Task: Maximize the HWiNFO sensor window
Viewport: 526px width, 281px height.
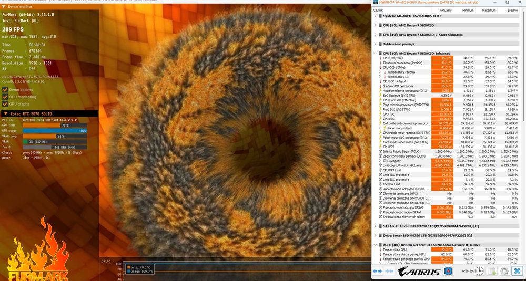Action: click(x=507, y=2)
